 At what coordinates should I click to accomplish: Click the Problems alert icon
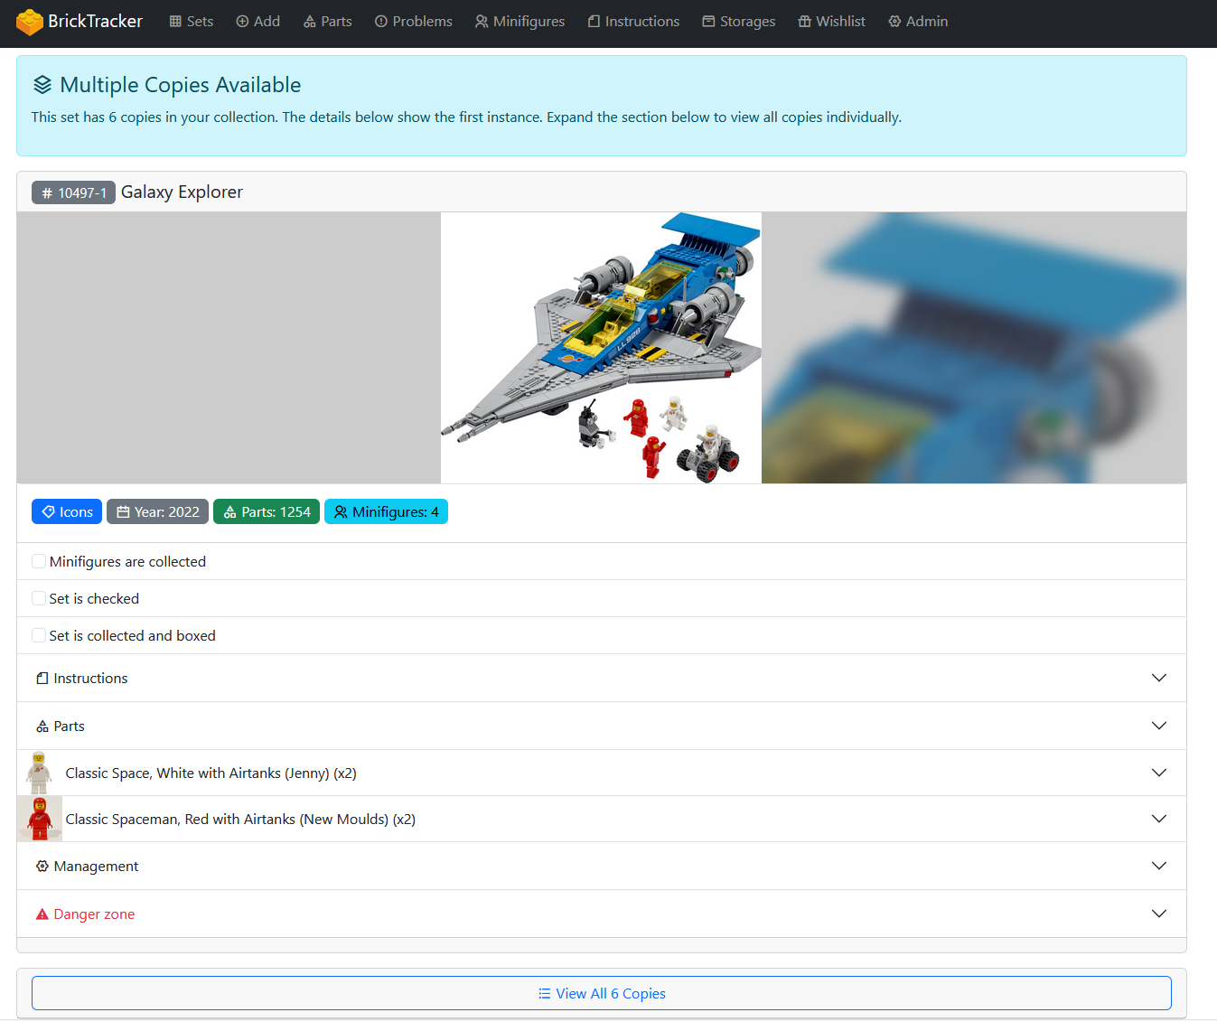[381, 22]
